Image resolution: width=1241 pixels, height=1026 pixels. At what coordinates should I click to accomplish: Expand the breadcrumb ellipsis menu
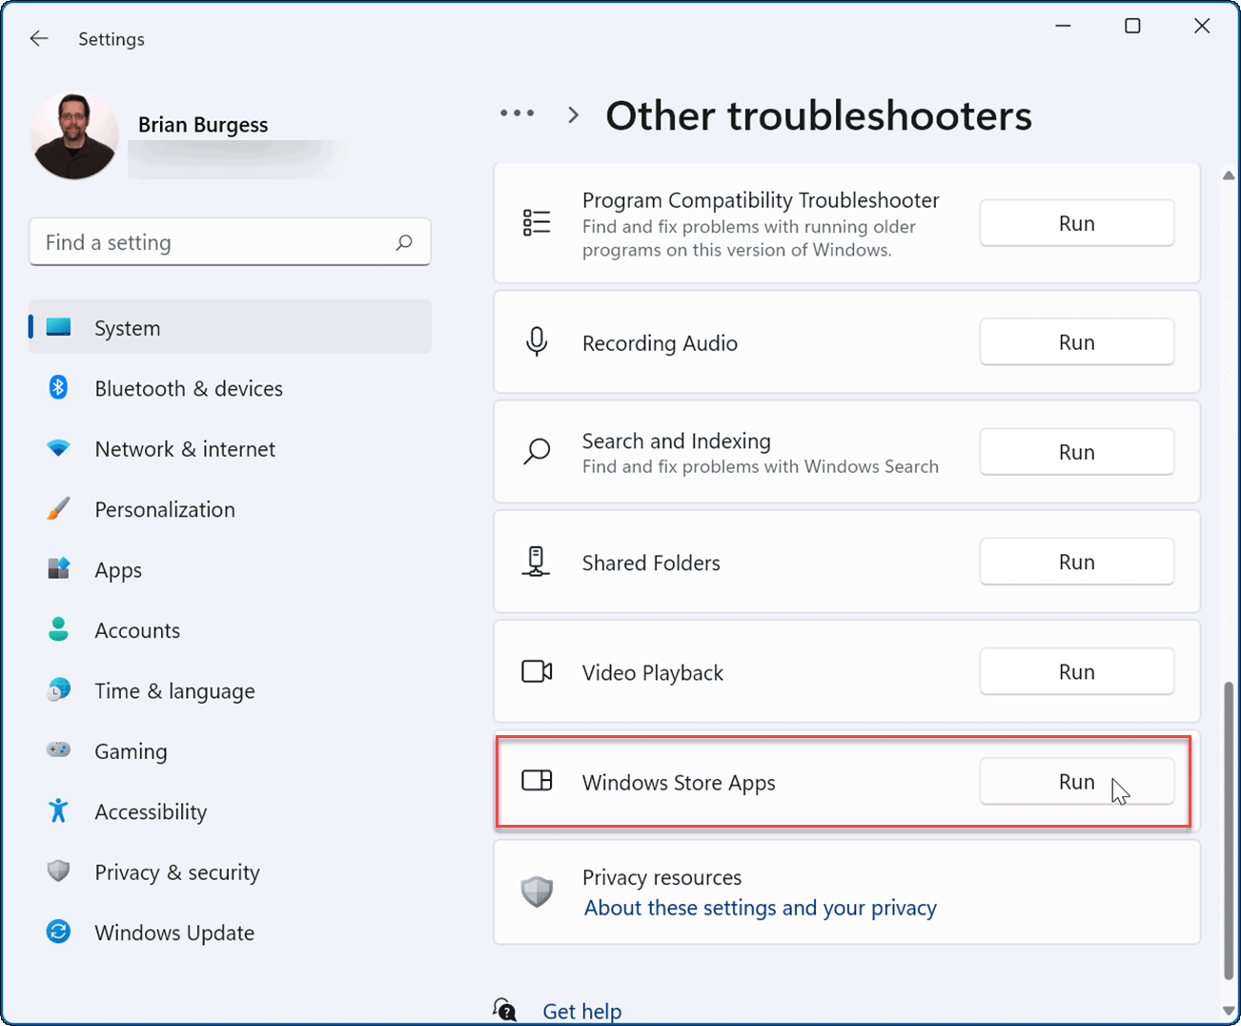point(517,113)
